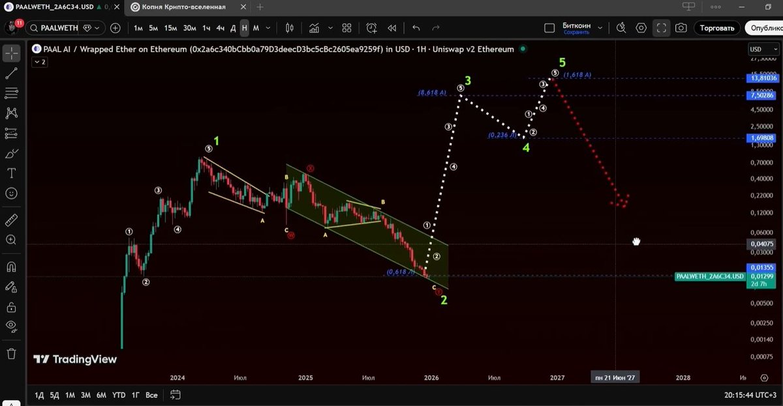Open the patterns drawing tools
Screen dimensions: 783x406
11,113
